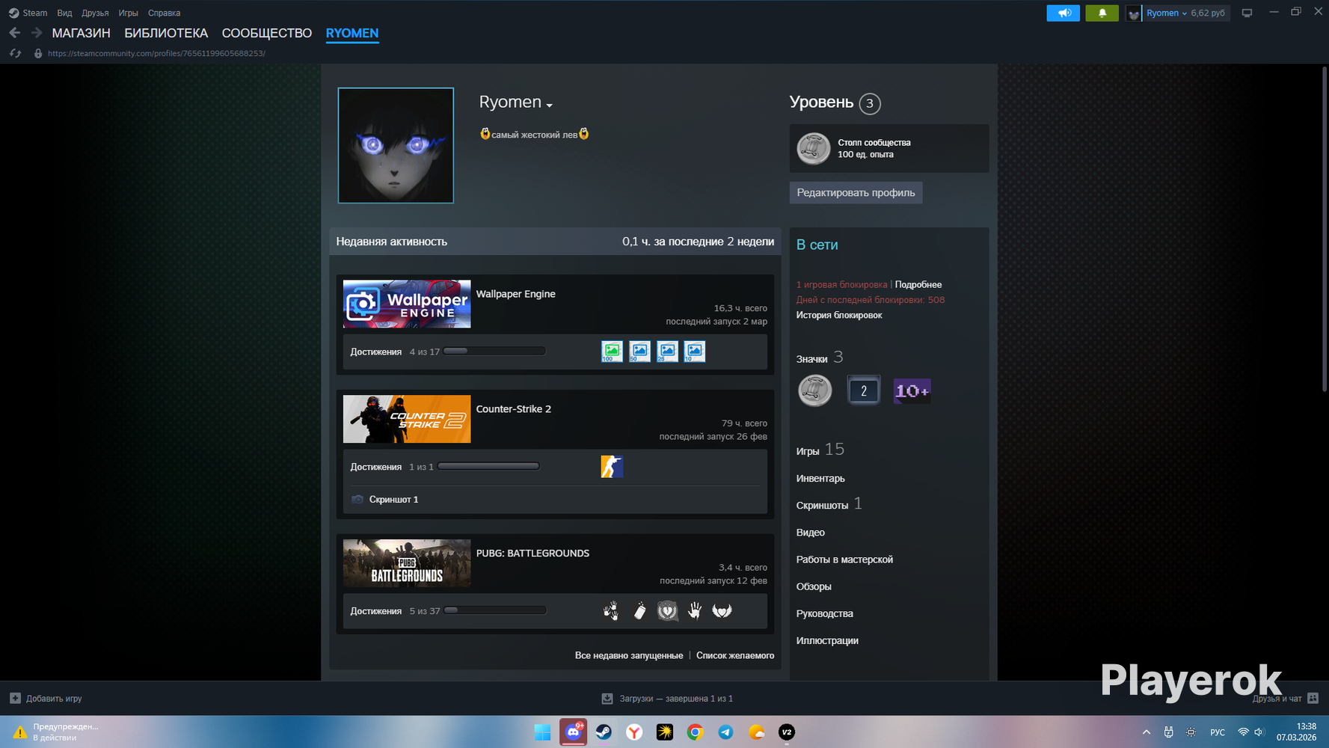Open the Список желаемого link

pos(735,655)
